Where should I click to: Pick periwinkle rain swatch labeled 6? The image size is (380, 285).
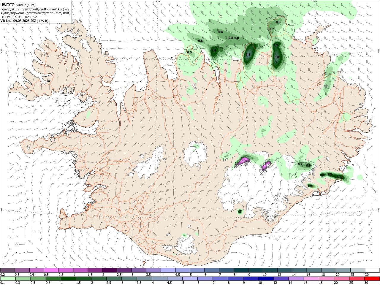tap(205, 279)
